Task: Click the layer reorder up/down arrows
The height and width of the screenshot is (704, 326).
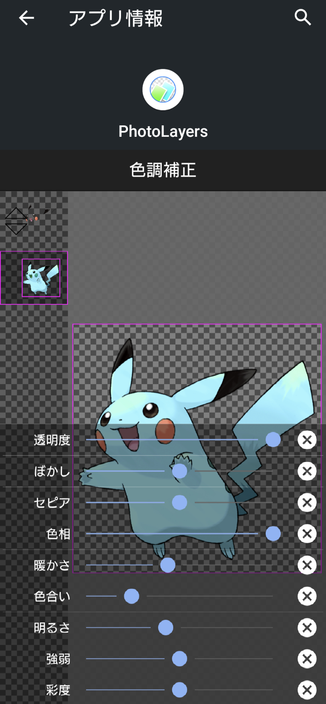Action: pos(16,221)
